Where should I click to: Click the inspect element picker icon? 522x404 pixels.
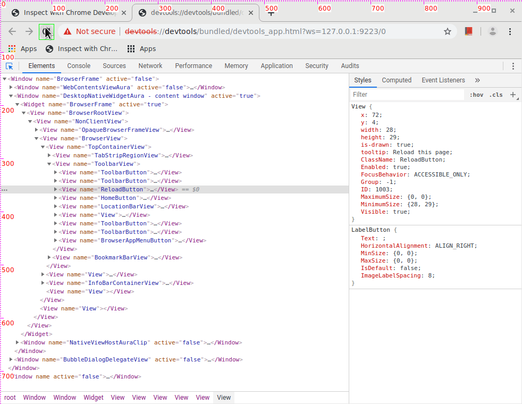10,66
